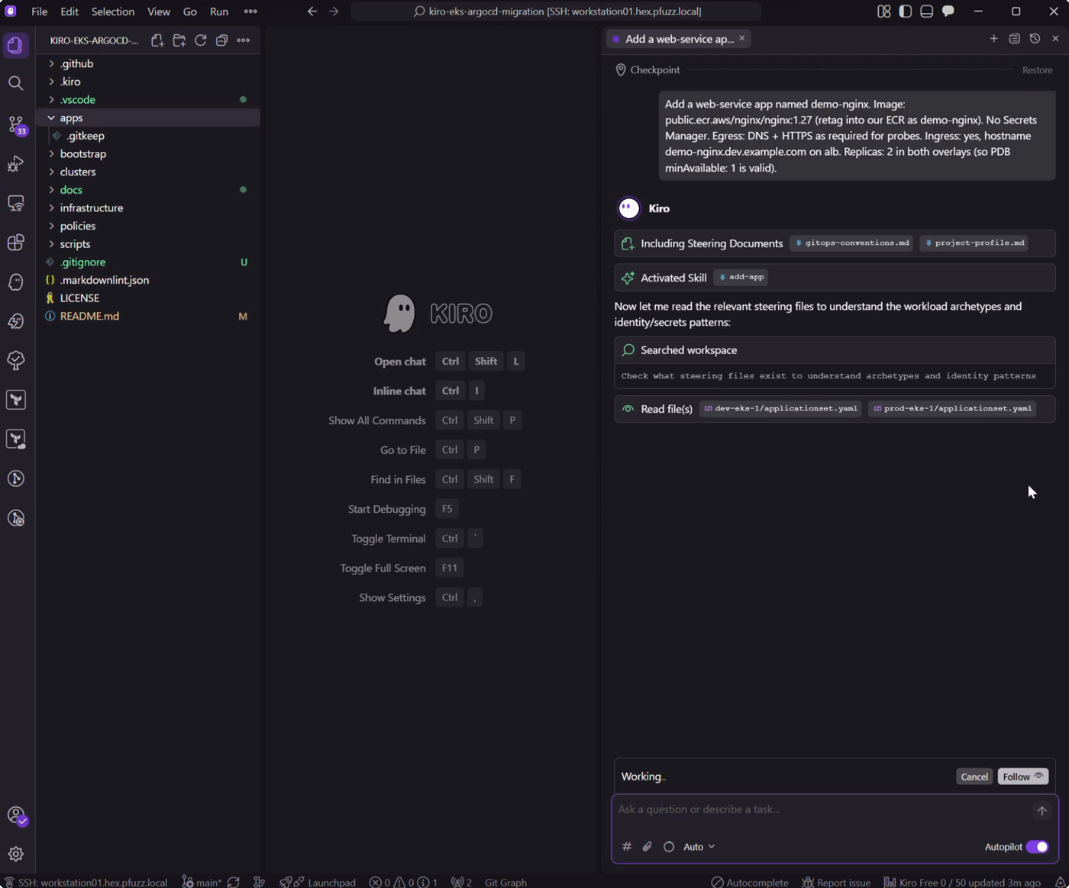The height and width of the screenshot is (888, 1069).
Task: Open the Explorer view in activity bar
Action: pos(15,45)
